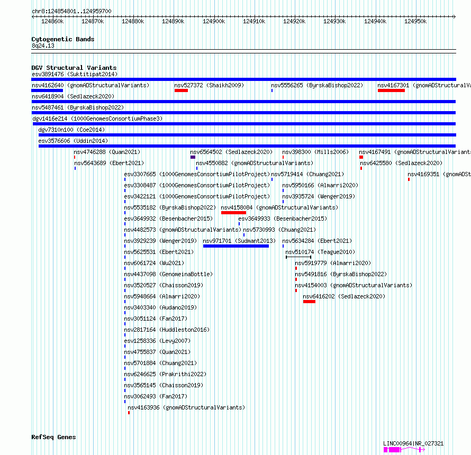The width and height of the screenshot is (471, 455).
Task: Select nsv398300 (Mills2006) label
Action: coord(315,152)
